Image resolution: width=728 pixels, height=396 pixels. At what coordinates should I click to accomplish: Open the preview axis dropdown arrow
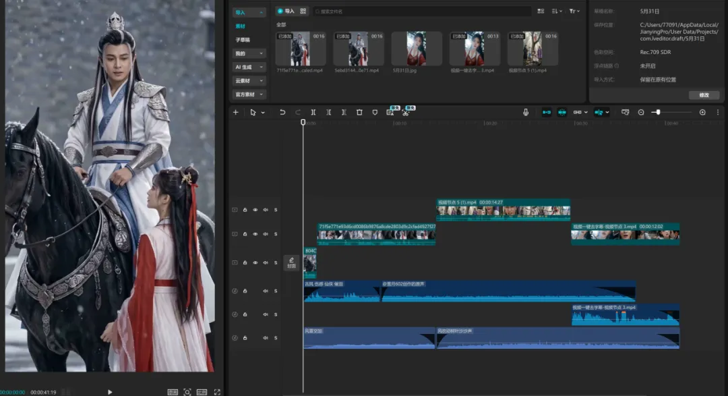click(607, 113)
